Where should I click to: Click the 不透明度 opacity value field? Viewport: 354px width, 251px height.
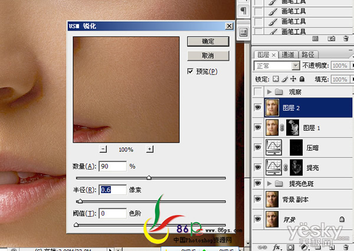340,65
